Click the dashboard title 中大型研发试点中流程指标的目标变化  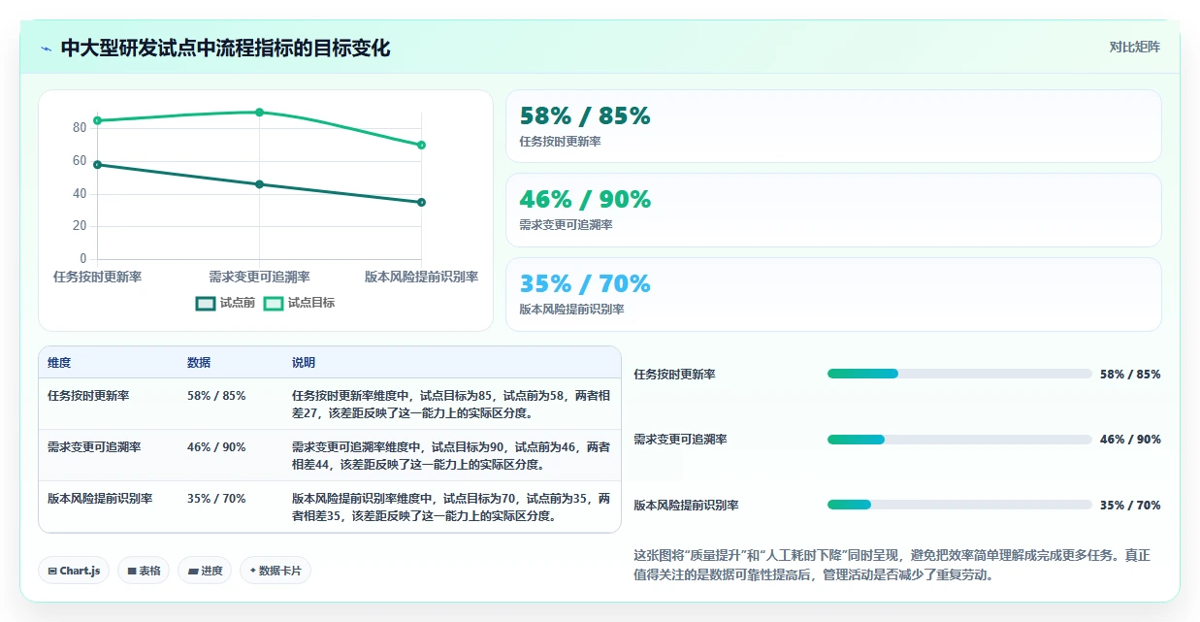click(225, 49)
